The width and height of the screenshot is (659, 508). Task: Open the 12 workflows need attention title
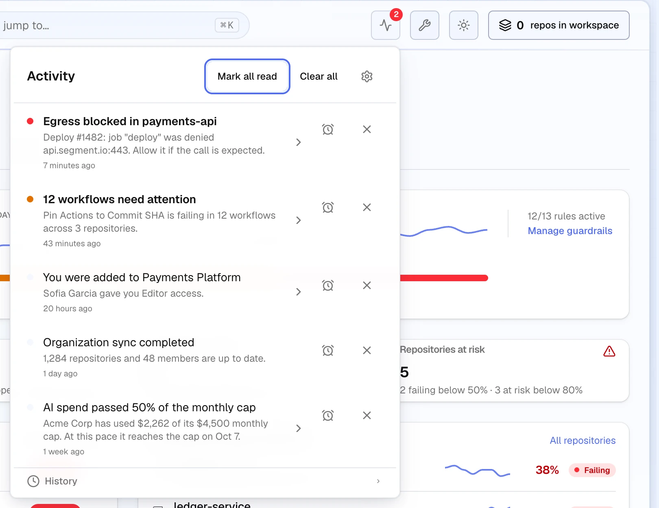coord(120,200)
